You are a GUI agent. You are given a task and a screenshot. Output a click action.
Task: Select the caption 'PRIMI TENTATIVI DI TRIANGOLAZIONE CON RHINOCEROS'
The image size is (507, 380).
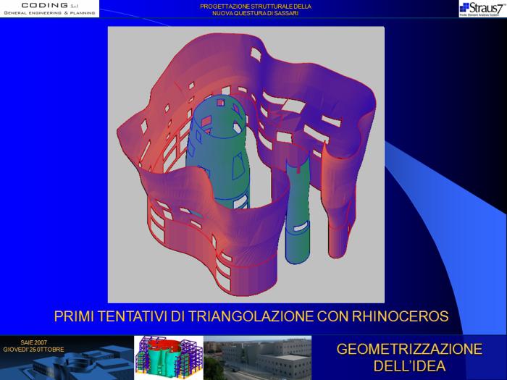point(251,316)
